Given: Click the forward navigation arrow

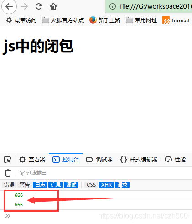Looking at the screenshot, I should click(x=24, y=6).
